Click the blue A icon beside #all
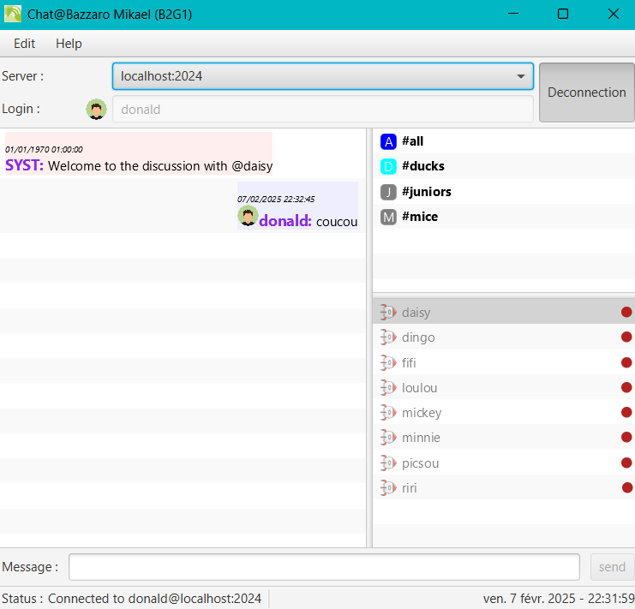 coord(388,141)
